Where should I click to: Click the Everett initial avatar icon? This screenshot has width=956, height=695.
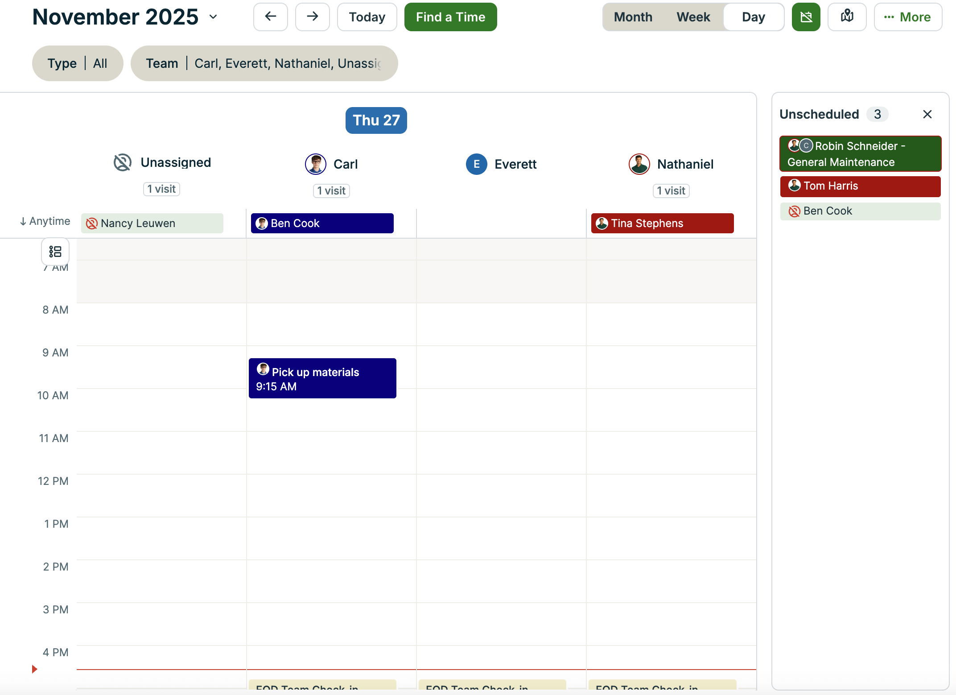point(476,164)
